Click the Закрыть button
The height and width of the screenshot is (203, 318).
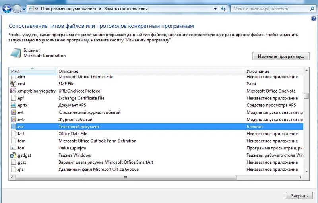tap(299, 196)
